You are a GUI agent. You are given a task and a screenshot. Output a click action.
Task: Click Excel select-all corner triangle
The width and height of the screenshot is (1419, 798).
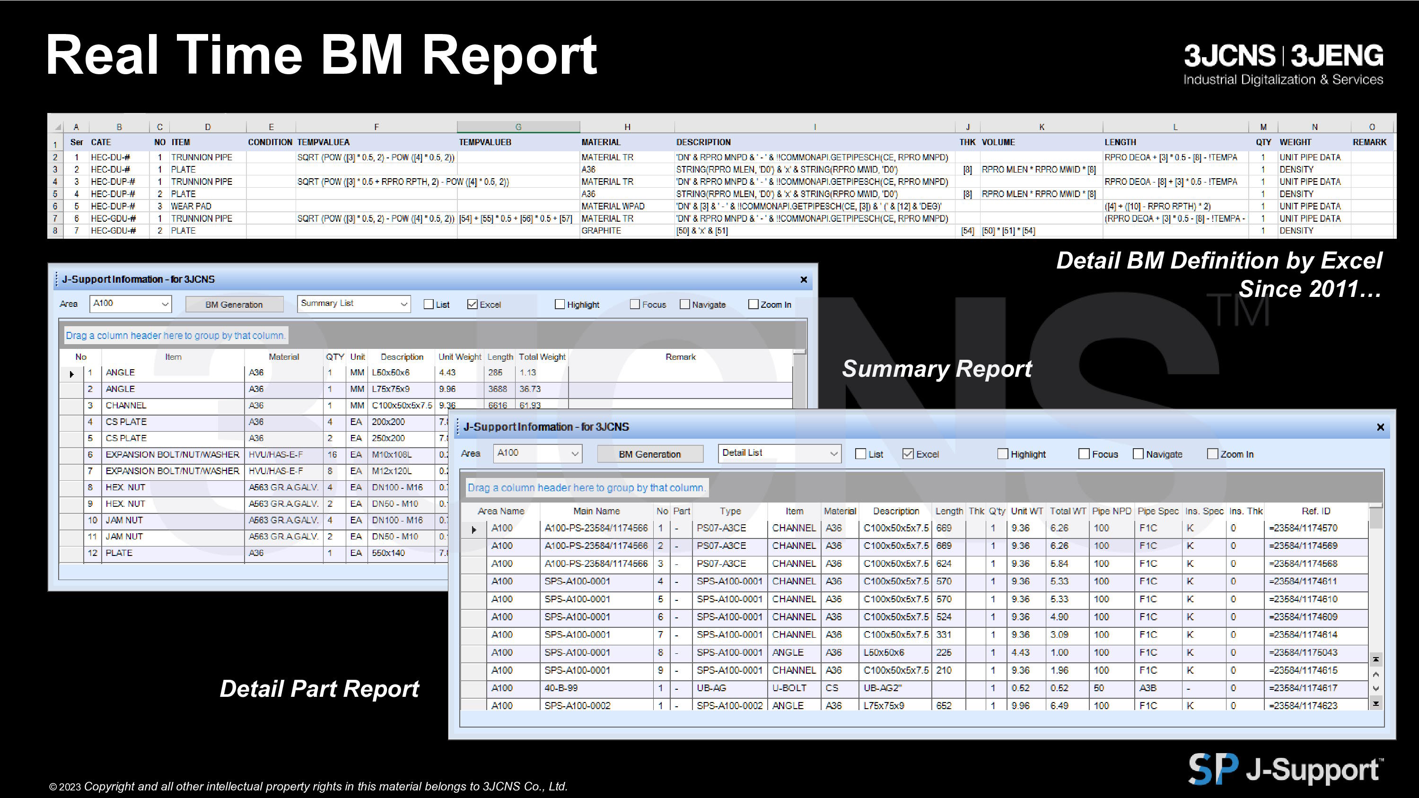(58, 127)
